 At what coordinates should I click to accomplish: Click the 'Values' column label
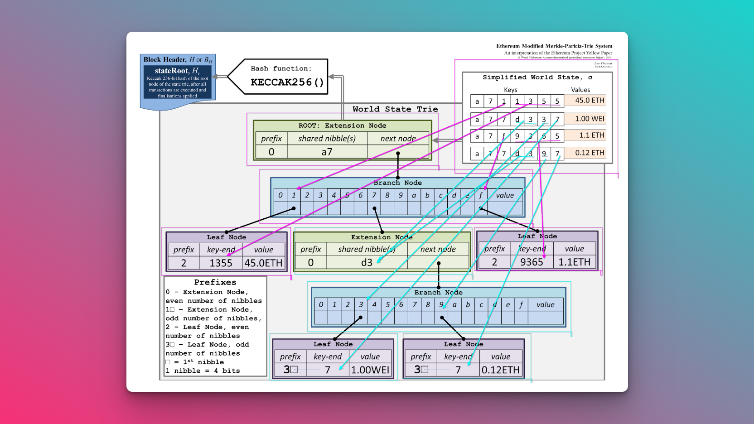pyautogui.click(x=580, y=90)
